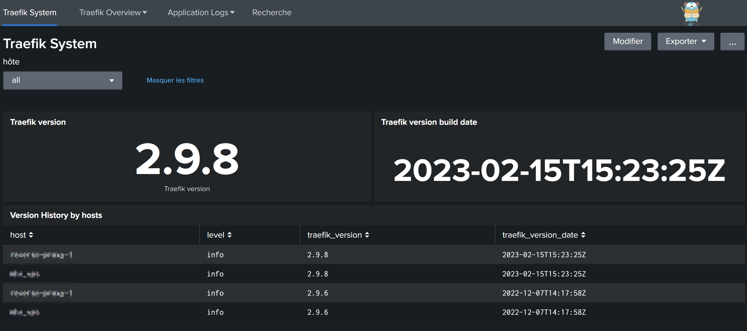Click the Version History by hosts panel title

click(x=56, y=215)
